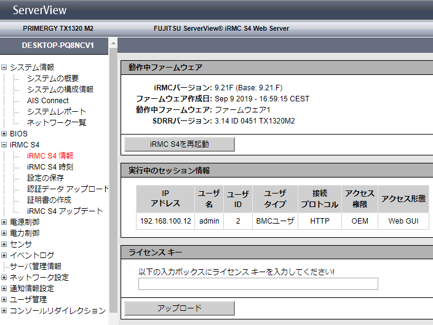
Task: Expand the イベントログ tree node
Action: point(4,255)
